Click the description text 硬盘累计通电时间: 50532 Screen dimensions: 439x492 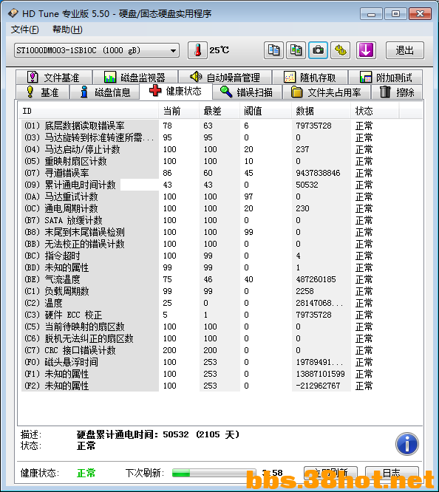pos(133,434)
